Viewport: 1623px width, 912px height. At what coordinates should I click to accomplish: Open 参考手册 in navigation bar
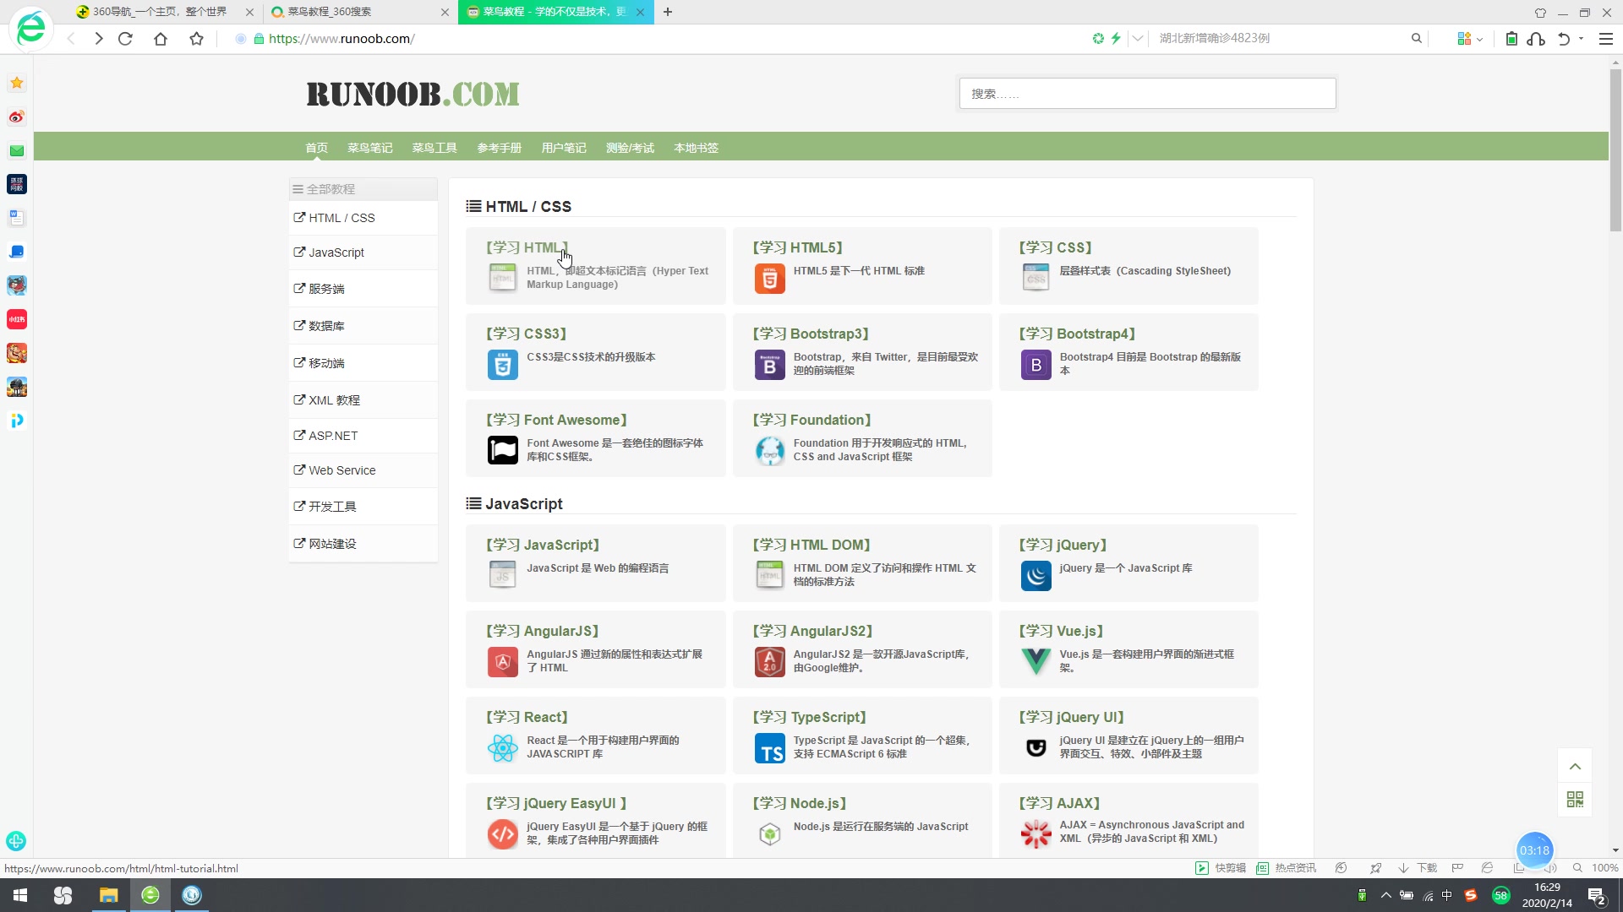pyautogui.click(x=499, y=148)
